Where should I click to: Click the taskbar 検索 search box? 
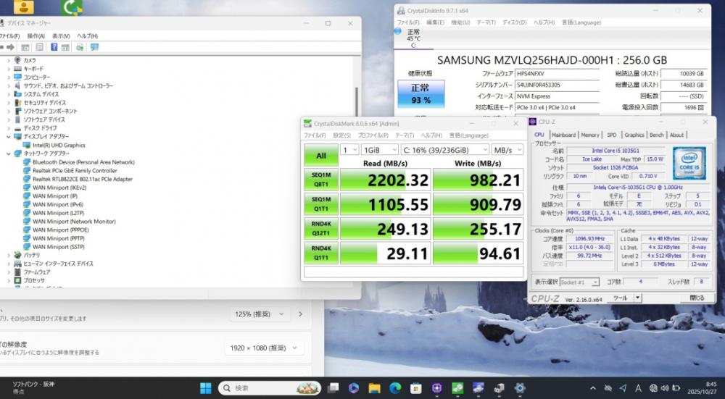[x=270, y=388]
